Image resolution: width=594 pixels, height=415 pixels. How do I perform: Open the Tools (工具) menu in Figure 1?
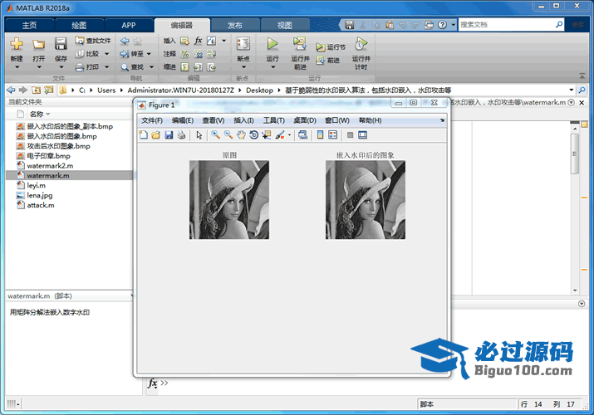click(273, 120)
